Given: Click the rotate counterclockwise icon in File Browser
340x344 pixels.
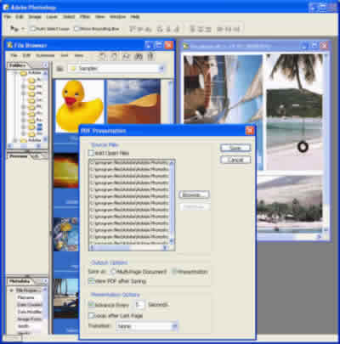Looking at the screenshot, I should (x=102, y=56).
